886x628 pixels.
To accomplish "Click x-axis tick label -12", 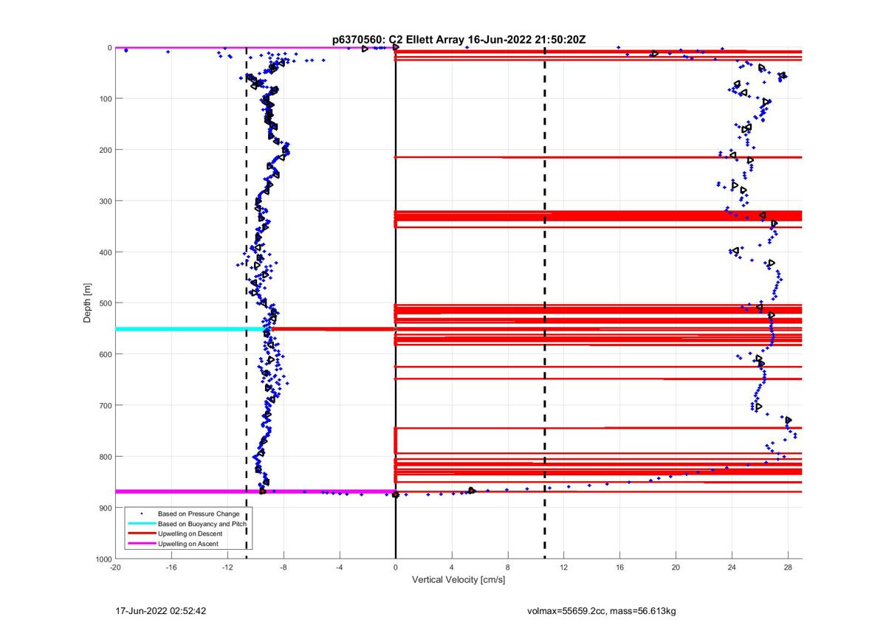I will [227, 567].
